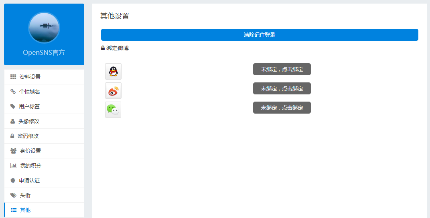The height and width of the screenshot is (218, 430).
Task: Select the 申请认证 entry
Action: [x=44, y=180]
